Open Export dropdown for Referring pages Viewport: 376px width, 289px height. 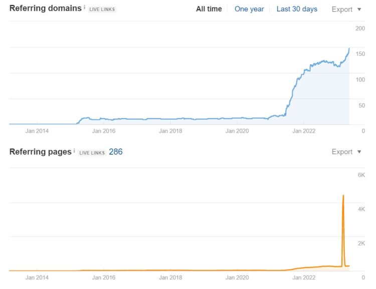coord(346,152)
